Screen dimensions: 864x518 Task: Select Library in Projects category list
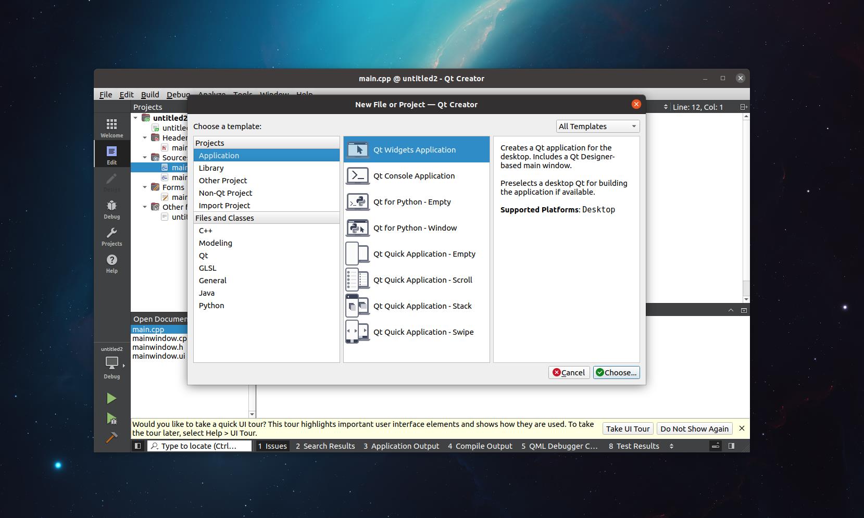tap(266, 168)
